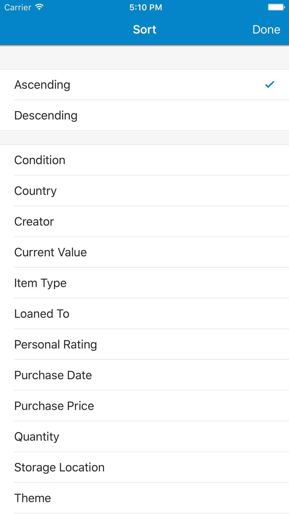This screenshot has height=514, width=289.
Task: Click the blue checkmark next to Ascending
Action: [270, 84]
